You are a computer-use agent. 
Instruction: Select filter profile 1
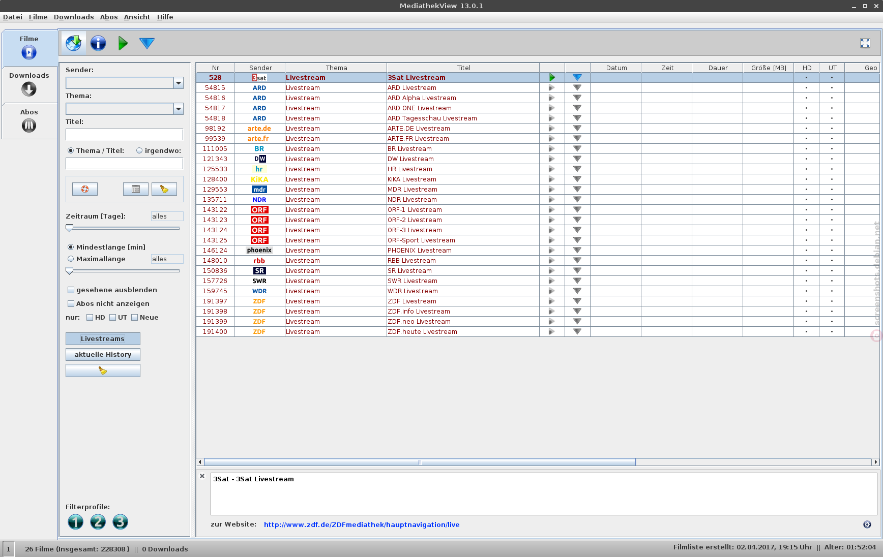75,521
